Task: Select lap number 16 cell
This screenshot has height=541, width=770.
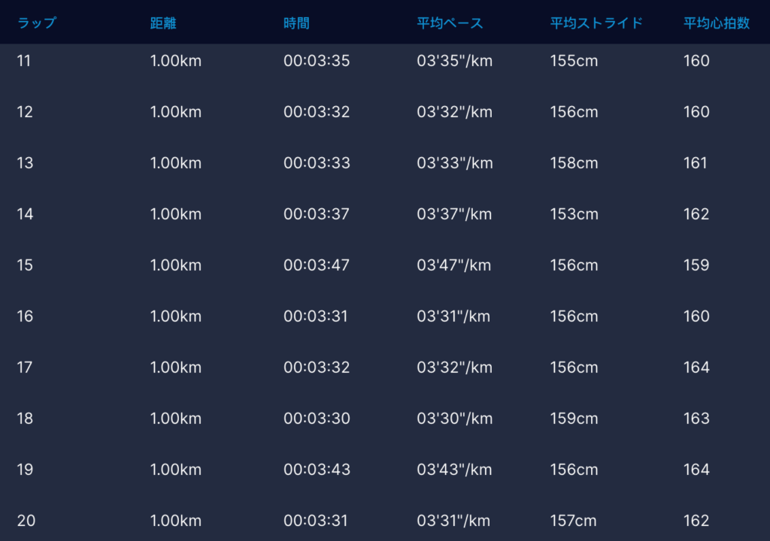Action: click(x=25, y=316)
